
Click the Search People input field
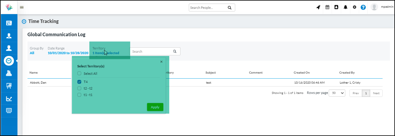tap(208, 8)
